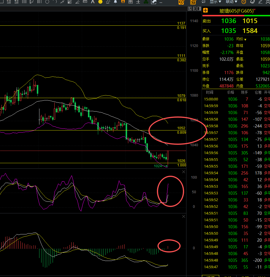Image resolution: width=270 pixels, height=277 pixels.
Task: Click the 内盘 value 532065
Action: 263,86
